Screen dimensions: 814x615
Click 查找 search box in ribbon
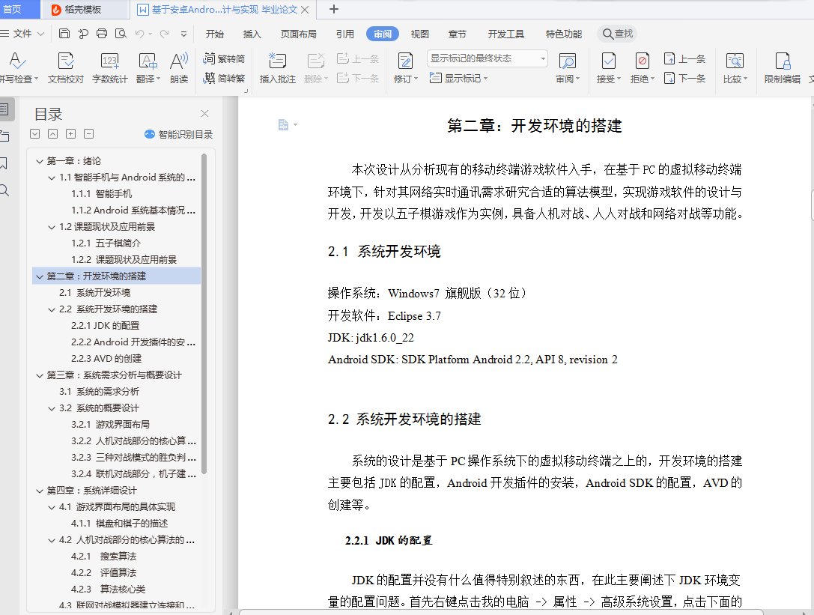coord(618,34)
